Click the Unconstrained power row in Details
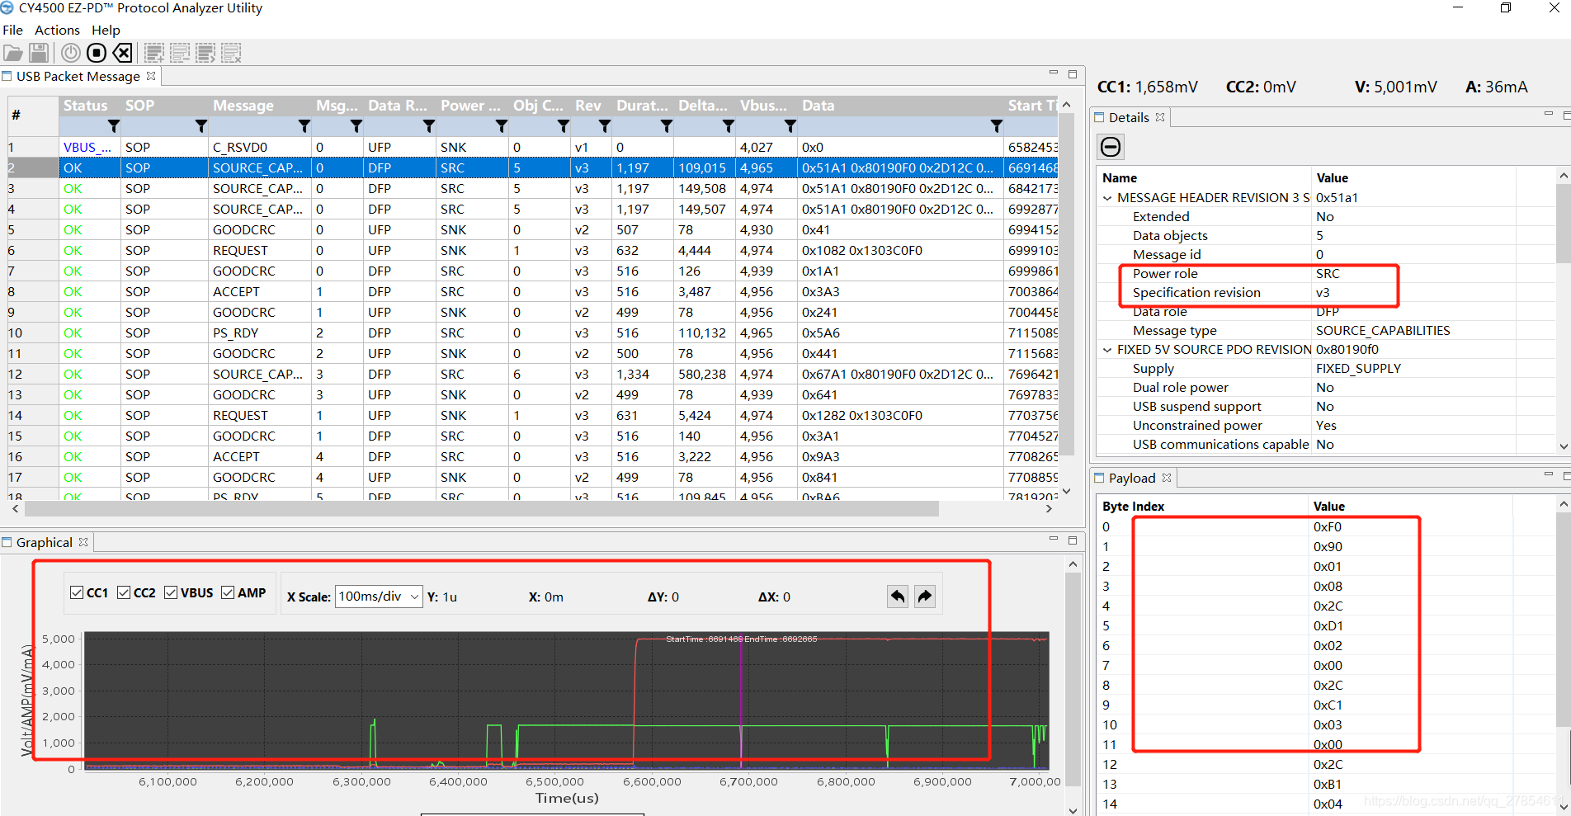 [1327, 426]
